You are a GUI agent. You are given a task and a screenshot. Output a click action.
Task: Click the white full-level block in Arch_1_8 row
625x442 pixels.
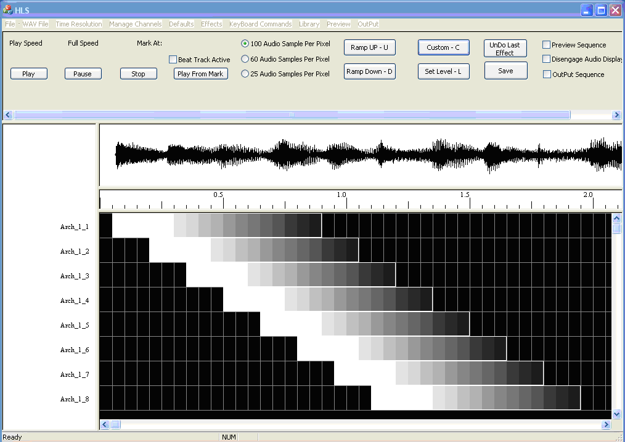point(402,398)
